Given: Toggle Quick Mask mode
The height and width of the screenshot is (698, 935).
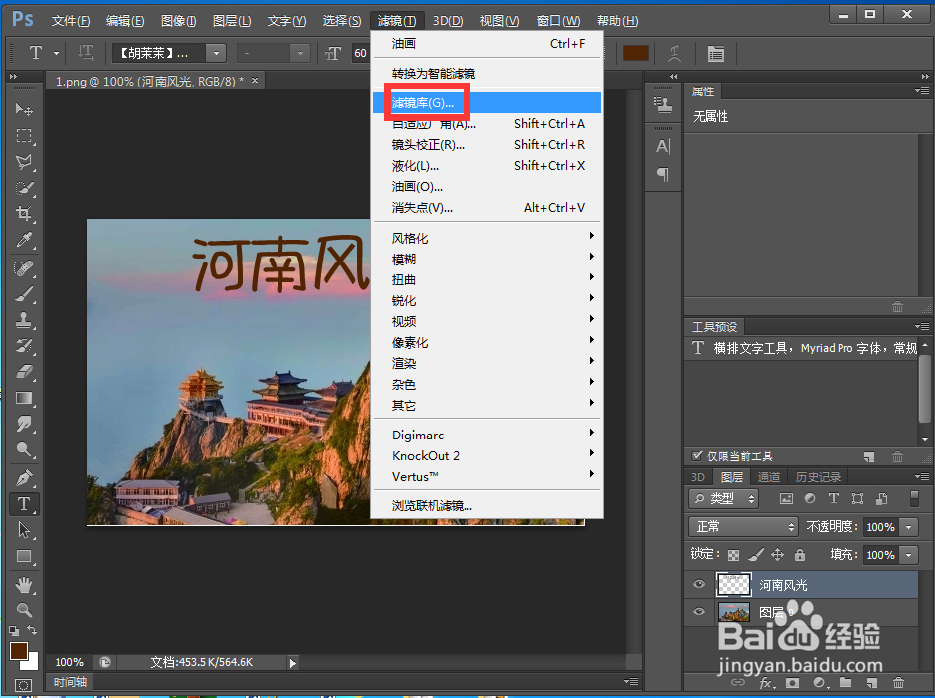Looking at the screenshot, I should 23,685.
